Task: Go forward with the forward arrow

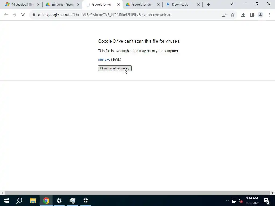Action: point(15,15)
